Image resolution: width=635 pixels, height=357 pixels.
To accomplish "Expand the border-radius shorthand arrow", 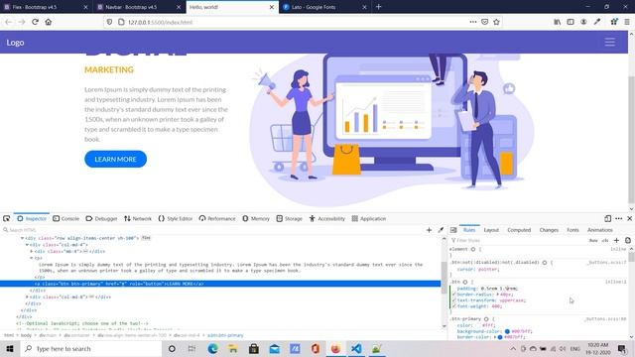I will click(x=497, y=295).
